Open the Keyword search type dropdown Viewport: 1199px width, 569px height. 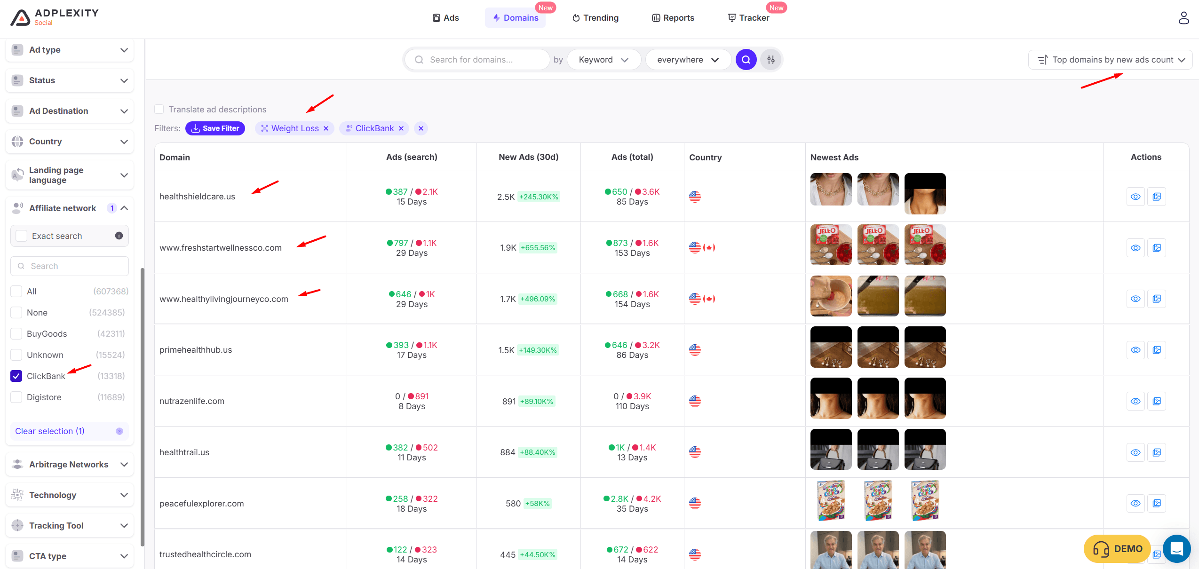click(x=603, y=60)
